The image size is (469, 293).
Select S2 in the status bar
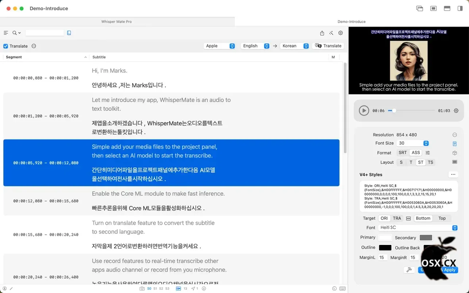tap(161, 289)
